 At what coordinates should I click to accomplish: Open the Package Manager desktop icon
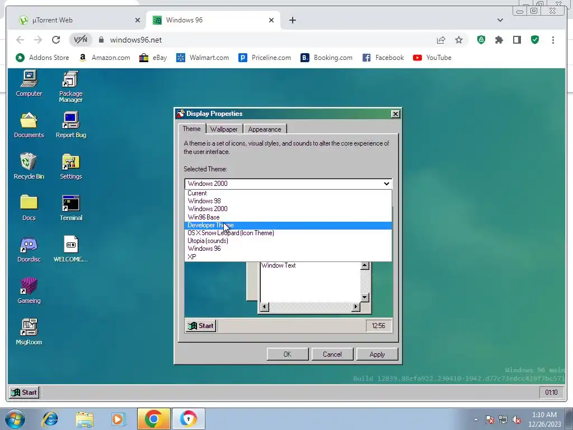(x=71, y=87)
